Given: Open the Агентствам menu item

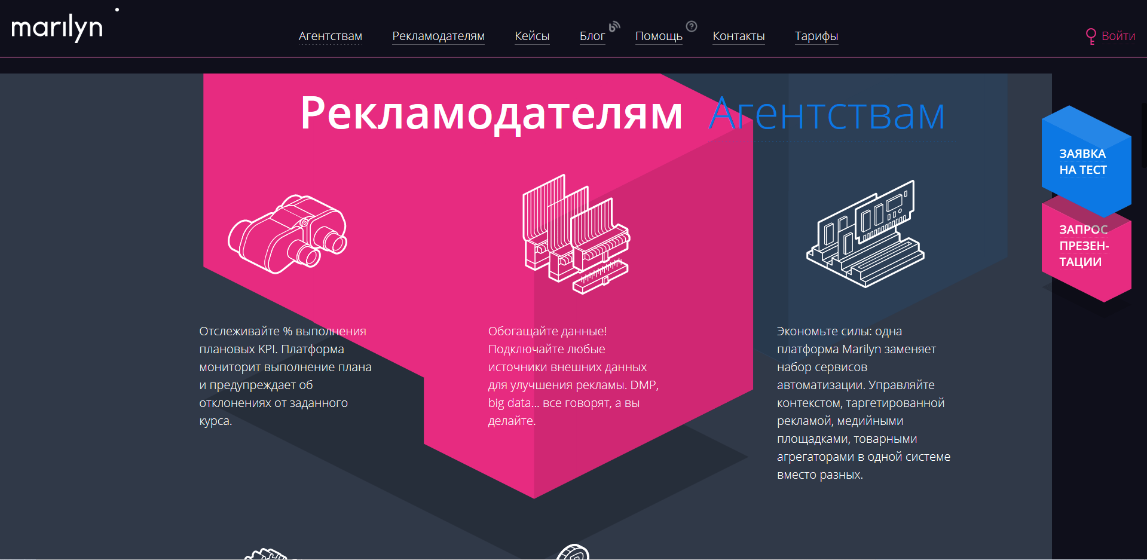Looking at the screenshot, I should pyautogui.click(x=330, y=36).
